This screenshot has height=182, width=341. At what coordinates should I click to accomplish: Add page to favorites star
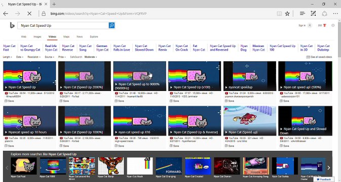[287, 14]
